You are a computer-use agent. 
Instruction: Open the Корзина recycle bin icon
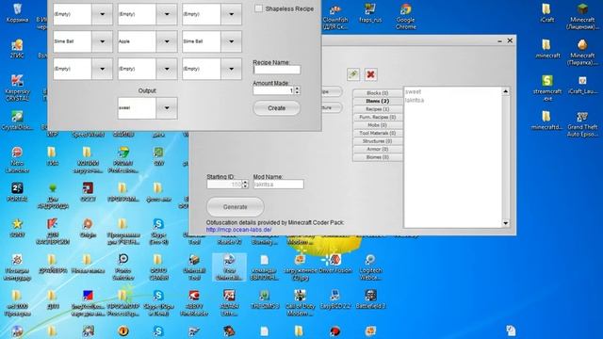coord(17,13)
